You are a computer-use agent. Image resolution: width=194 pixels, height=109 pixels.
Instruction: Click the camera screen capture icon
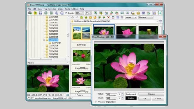30,13
